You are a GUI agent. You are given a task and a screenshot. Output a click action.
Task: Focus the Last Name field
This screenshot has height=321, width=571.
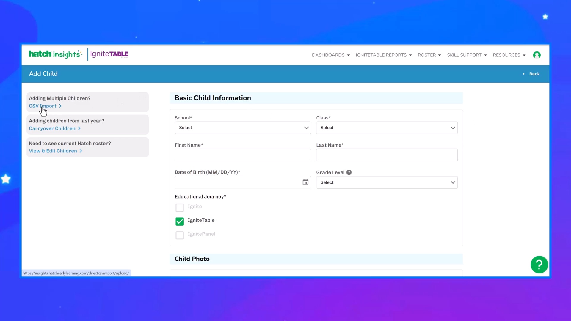pos(387,155)
